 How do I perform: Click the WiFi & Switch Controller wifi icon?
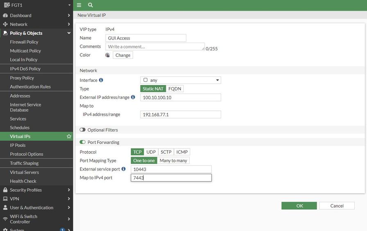5,219
